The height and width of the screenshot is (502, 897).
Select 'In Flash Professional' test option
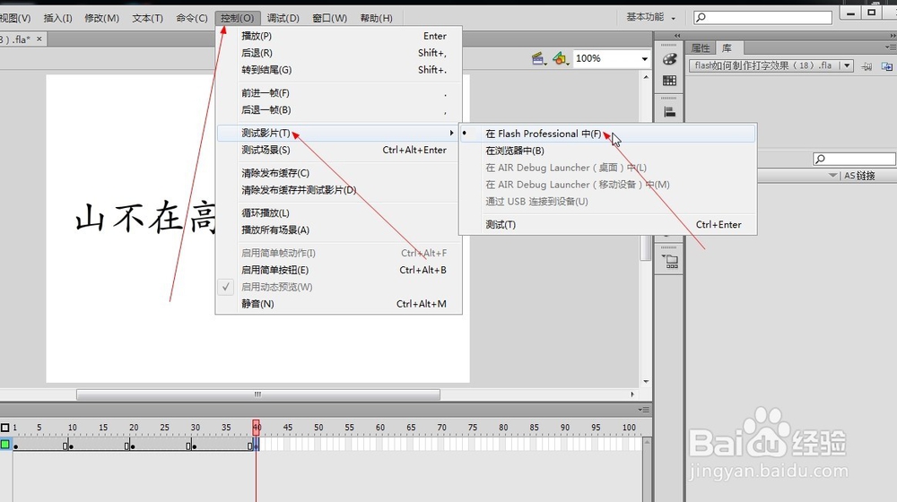pyautogui.click(x=607, y=134)
